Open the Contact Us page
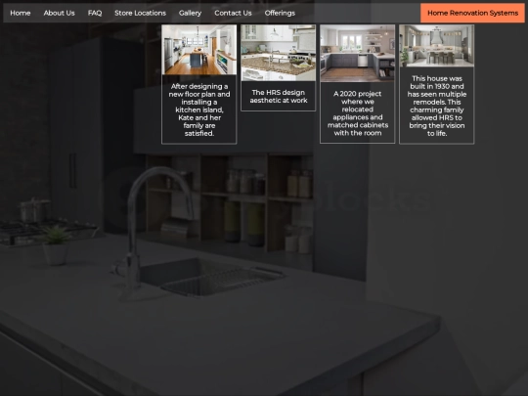Viewport: 528px width, 396px height. (233, 13)
